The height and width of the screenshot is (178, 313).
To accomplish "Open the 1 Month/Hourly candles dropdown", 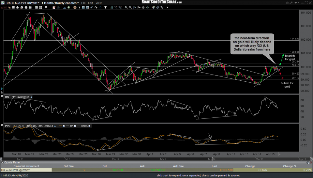I will coord(78,3).
